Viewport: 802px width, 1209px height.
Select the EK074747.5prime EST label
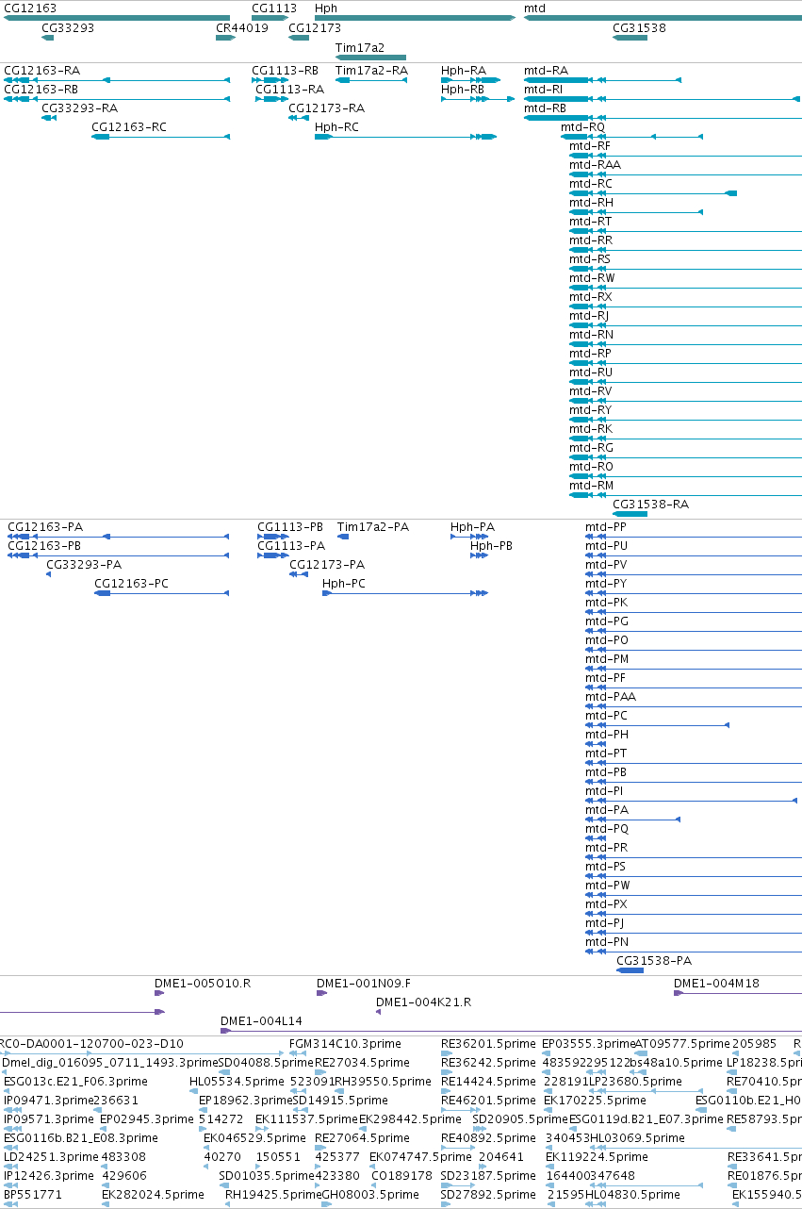419,1157
